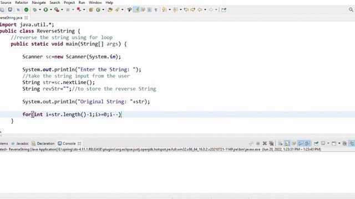
Task: Open the Run menu
Action: [x=82, y=2]
